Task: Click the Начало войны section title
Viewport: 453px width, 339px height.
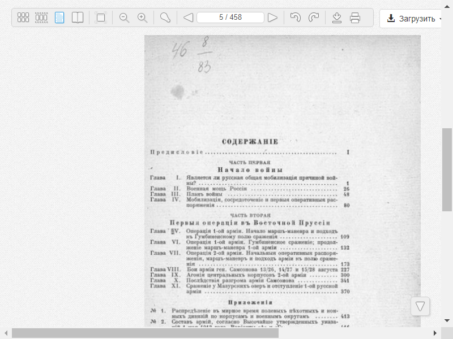Action: 250,170
